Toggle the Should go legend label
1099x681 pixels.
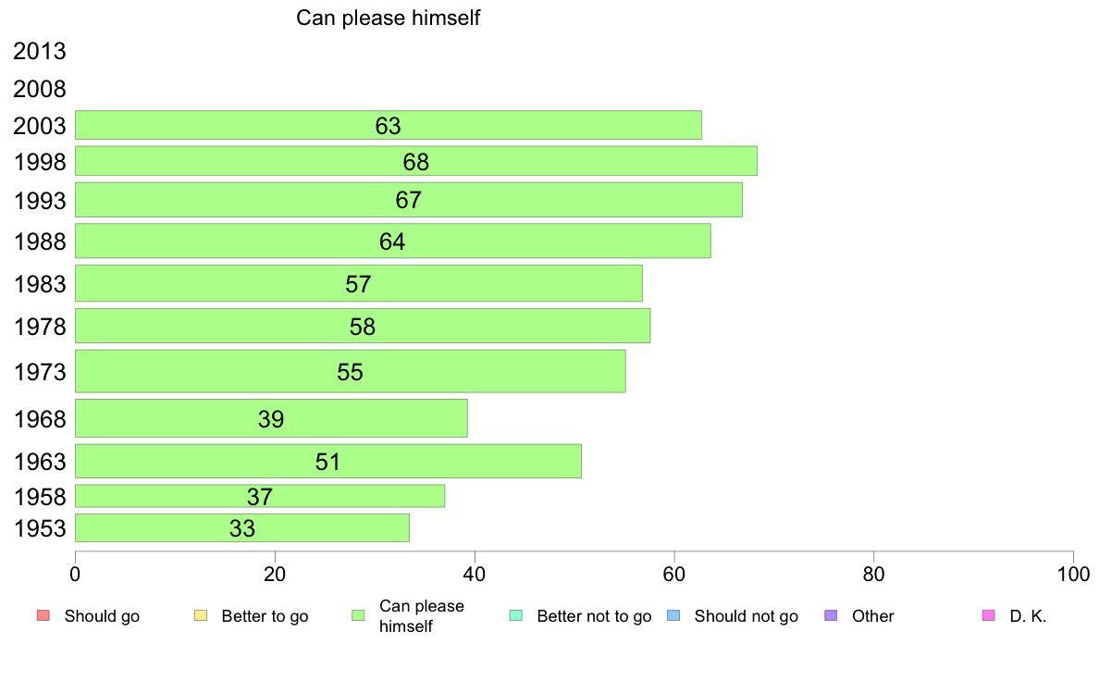(102, 616)
